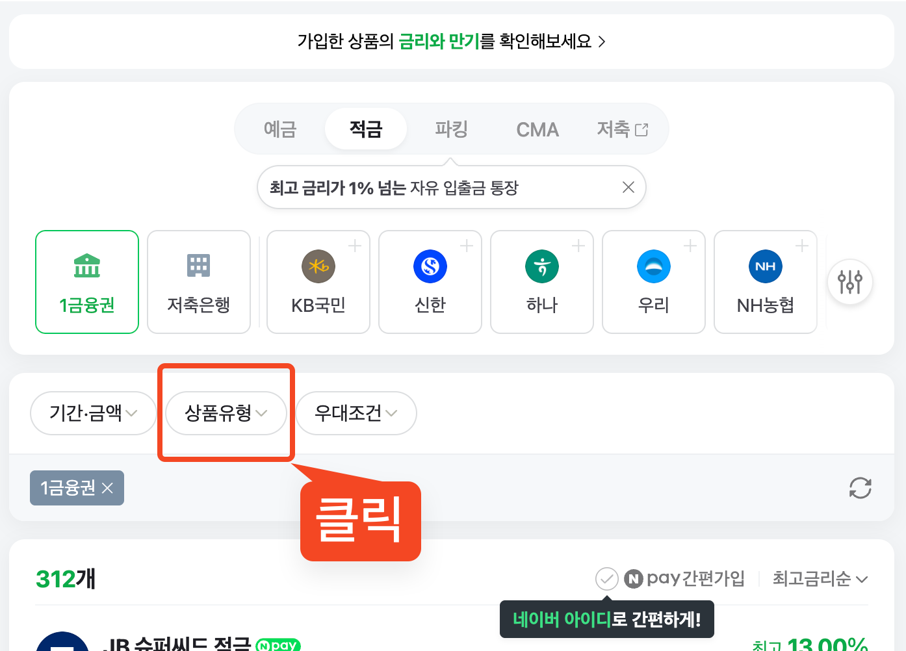Screen dimensions: 906x651
Task: Select the 1금융권 bank category card
Action: pos(87,282)
